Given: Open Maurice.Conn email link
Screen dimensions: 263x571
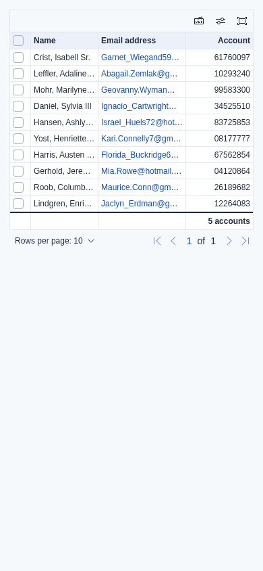Looking at the screenshot, I should click(x=140, y=187).
